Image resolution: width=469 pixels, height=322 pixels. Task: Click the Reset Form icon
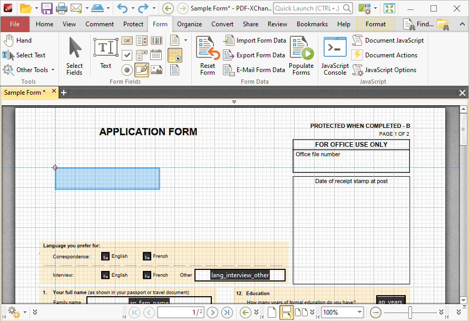pos(208,56)
